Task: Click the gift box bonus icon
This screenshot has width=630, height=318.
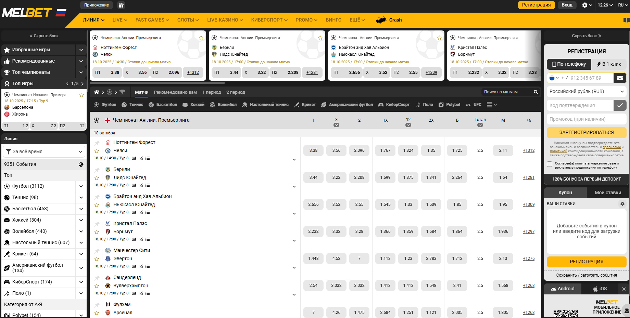Action: pos(121,5)
